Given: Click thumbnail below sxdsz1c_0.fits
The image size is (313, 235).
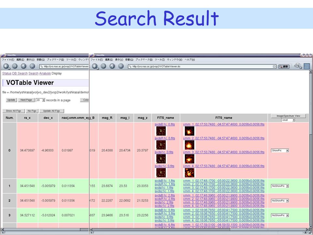Looking at the screenshot, I should coord(161,173).
